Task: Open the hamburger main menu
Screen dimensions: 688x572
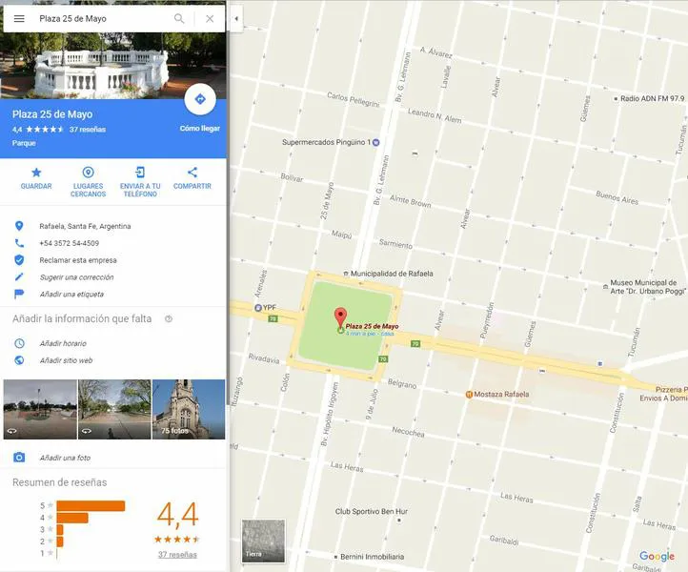Action: [x=19, y=18]
